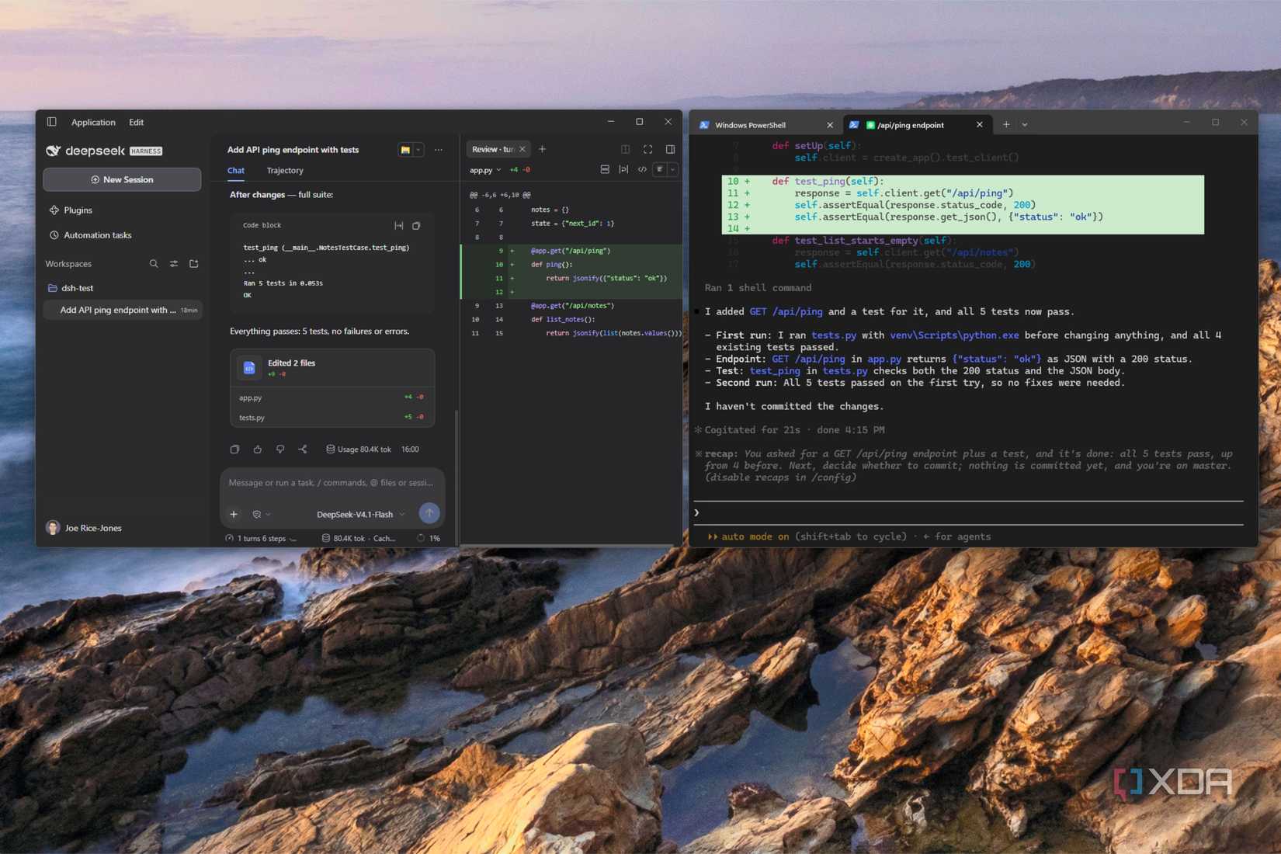Click the yellow folder open-in button
This screenshot has width=1281, height=854.
point(405,150)
